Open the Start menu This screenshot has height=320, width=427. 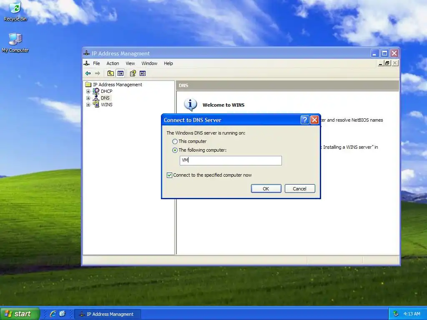[x=20, y=314]
